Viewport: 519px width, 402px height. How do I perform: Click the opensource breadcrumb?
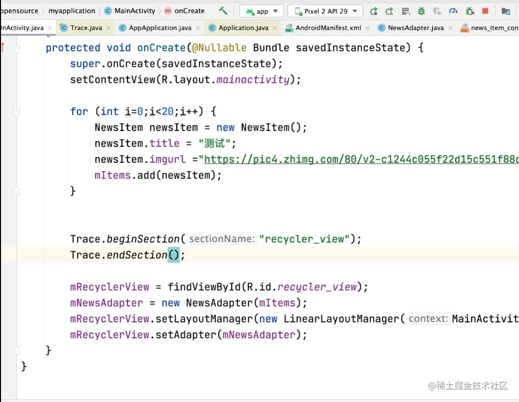tap(19, 11)
